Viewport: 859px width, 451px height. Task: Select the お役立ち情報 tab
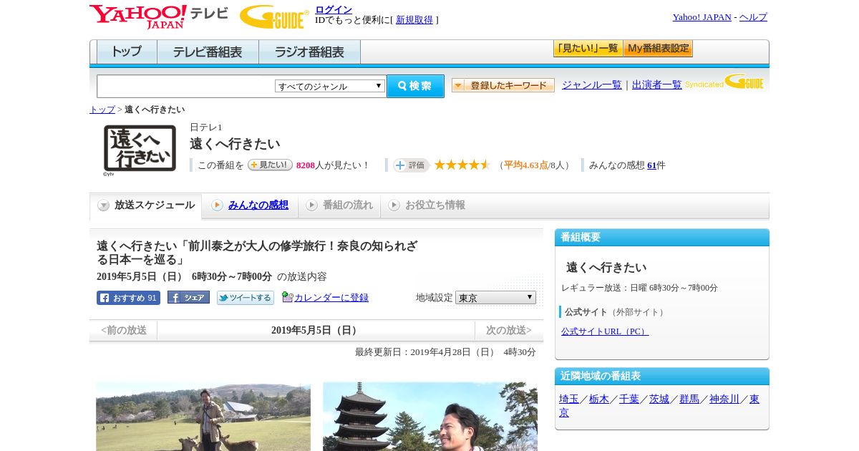tap(427, 205)
